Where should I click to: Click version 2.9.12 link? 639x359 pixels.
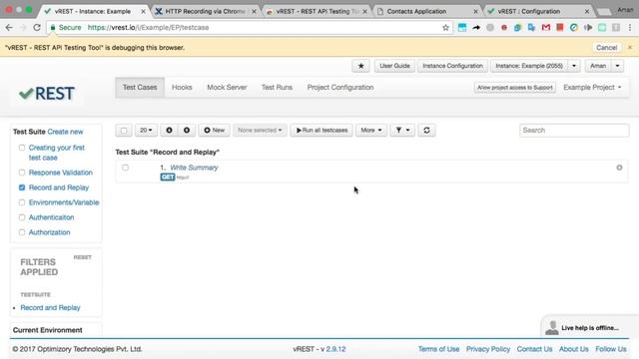(335, 349)
